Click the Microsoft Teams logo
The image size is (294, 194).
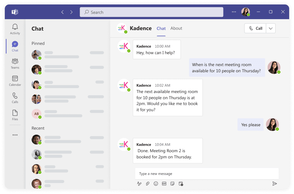[x=15, y=12]
